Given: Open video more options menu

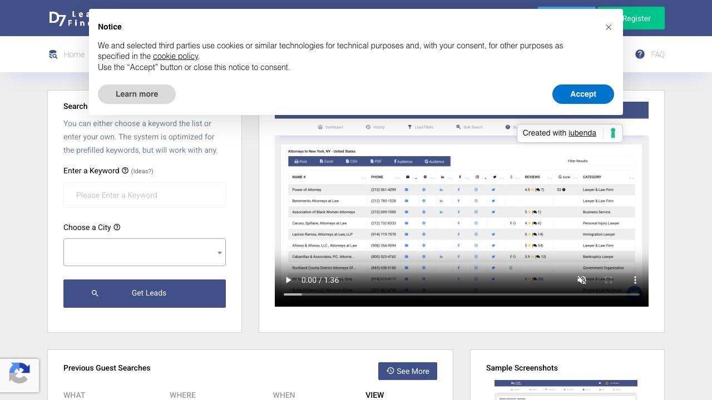Looking at the screenshot, I should [x=635, y=280].
